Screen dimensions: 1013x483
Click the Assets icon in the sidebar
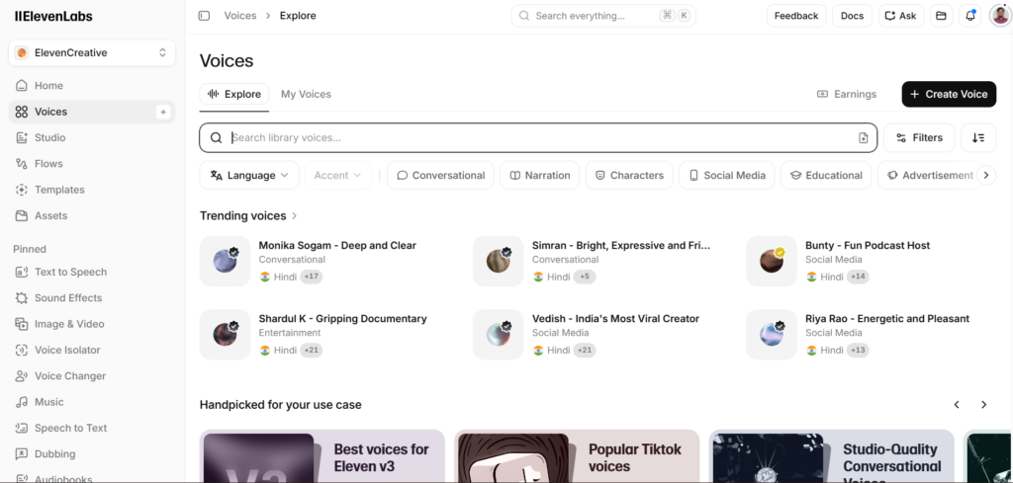22,216
